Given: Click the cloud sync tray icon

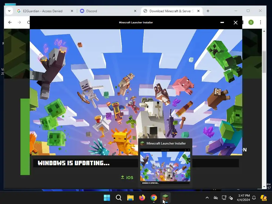Looking at the screenshot, I should [x=216, y=198].
